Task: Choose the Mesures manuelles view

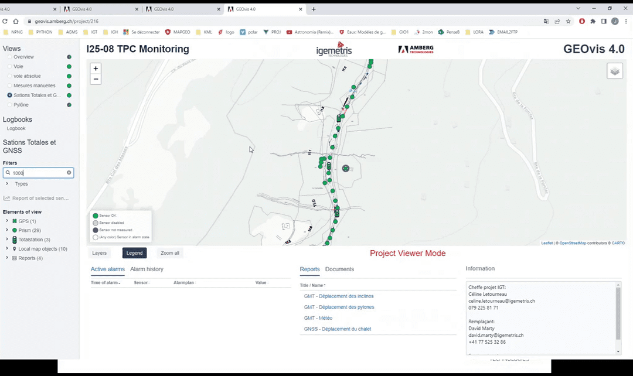Action: (34, 86)
